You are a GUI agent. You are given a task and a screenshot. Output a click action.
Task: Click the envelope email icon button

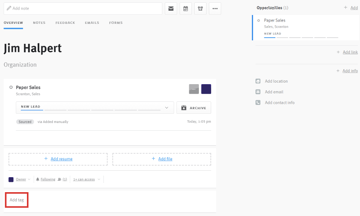click(171, 8)
